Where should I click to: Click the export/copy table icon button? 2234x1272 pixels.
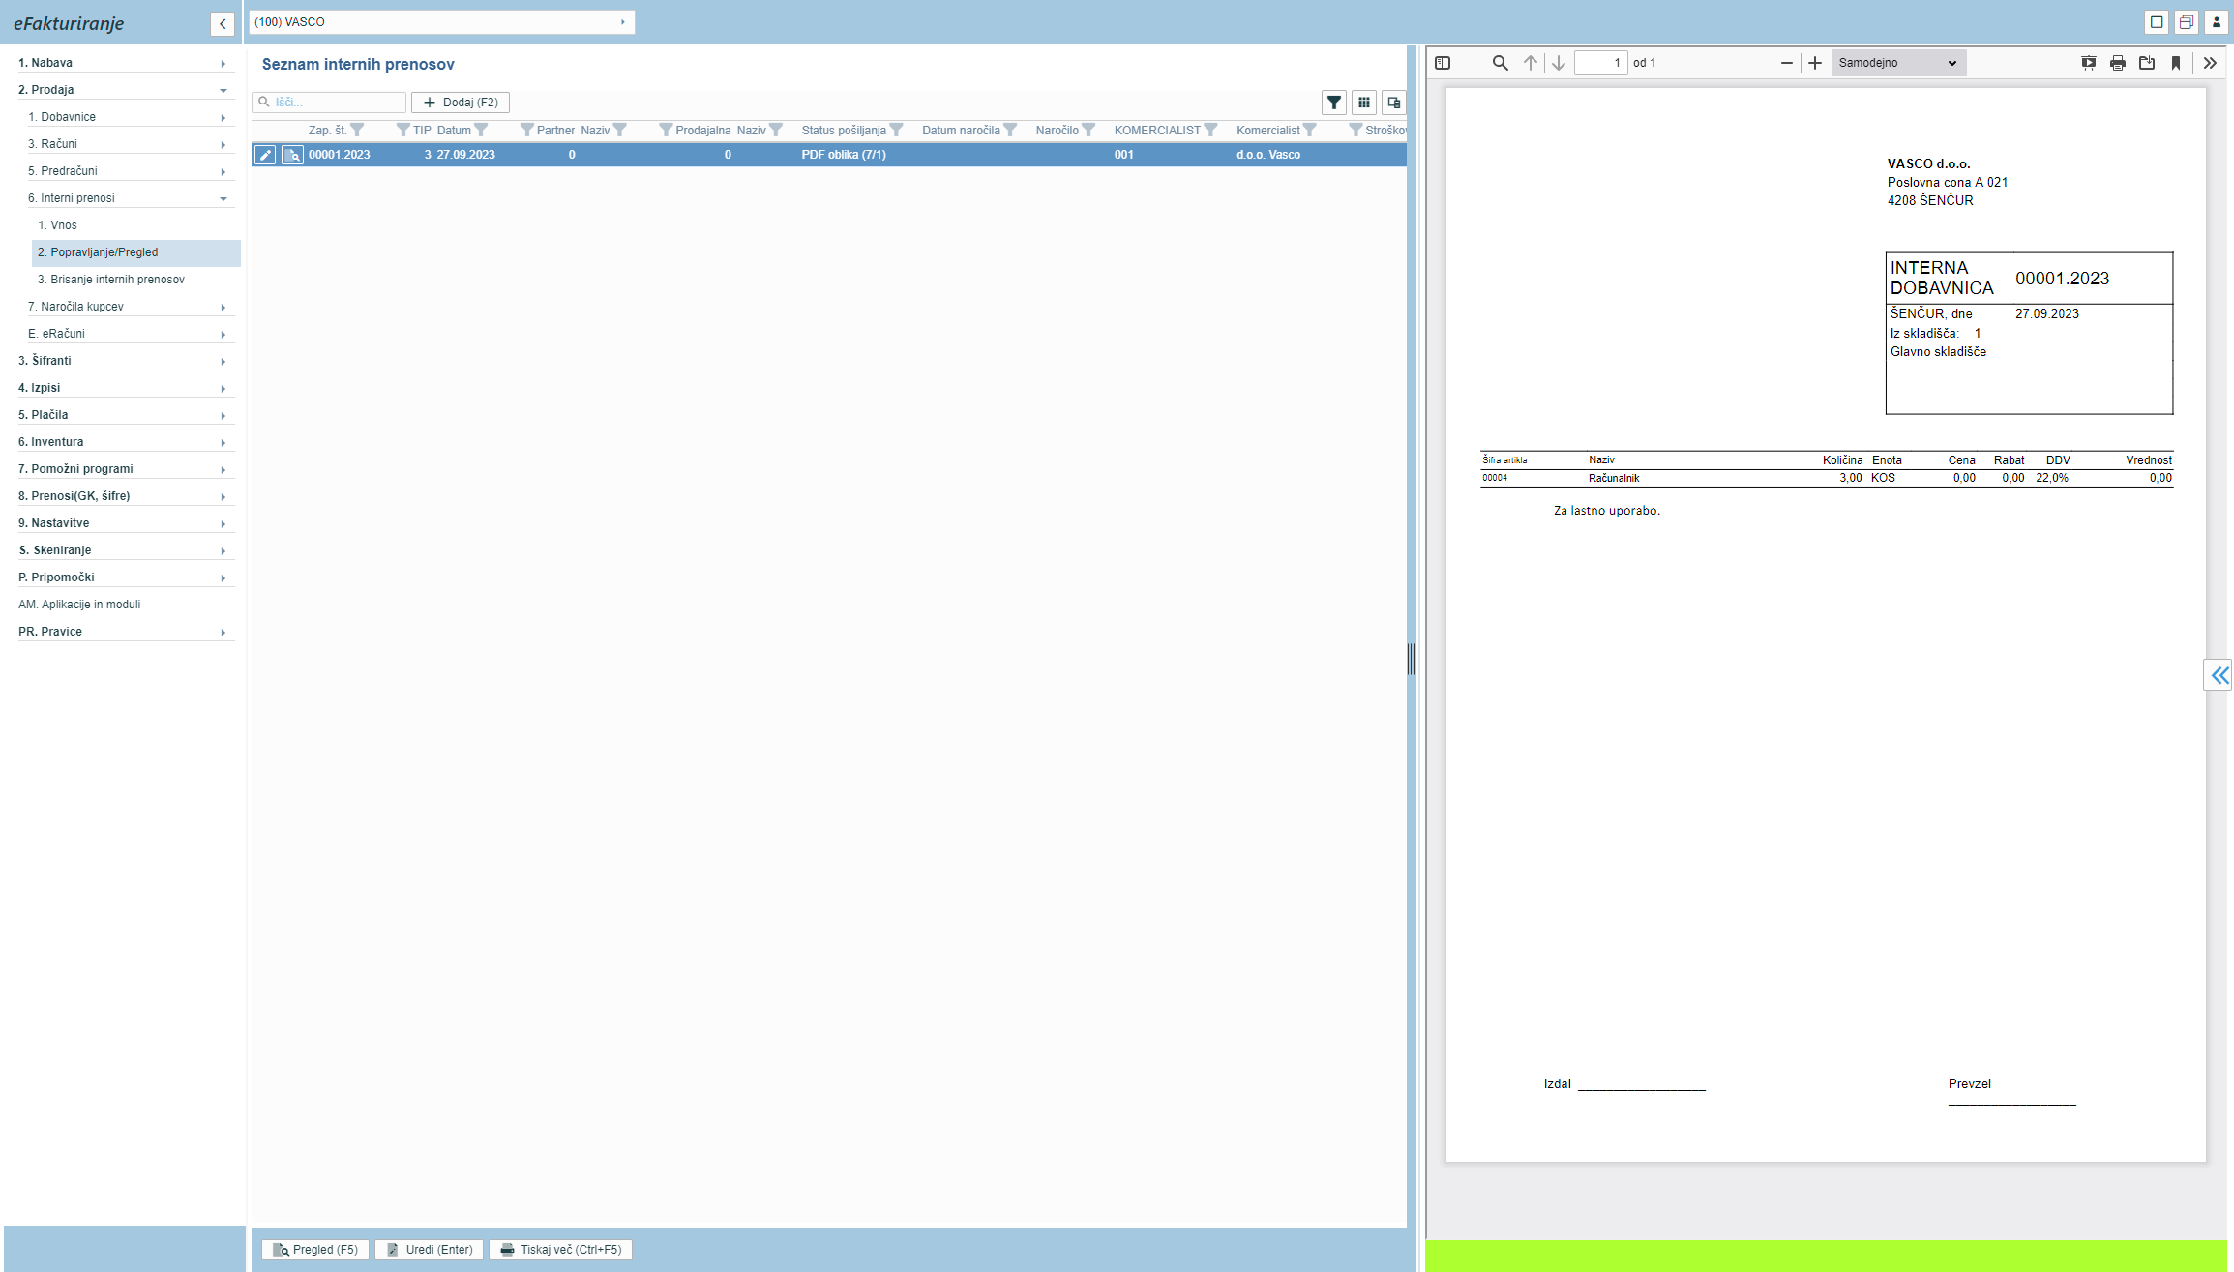(x=1394, y=103)
